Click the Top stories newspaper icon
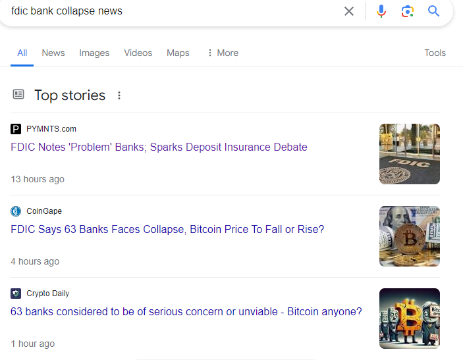 pos(18,94)
